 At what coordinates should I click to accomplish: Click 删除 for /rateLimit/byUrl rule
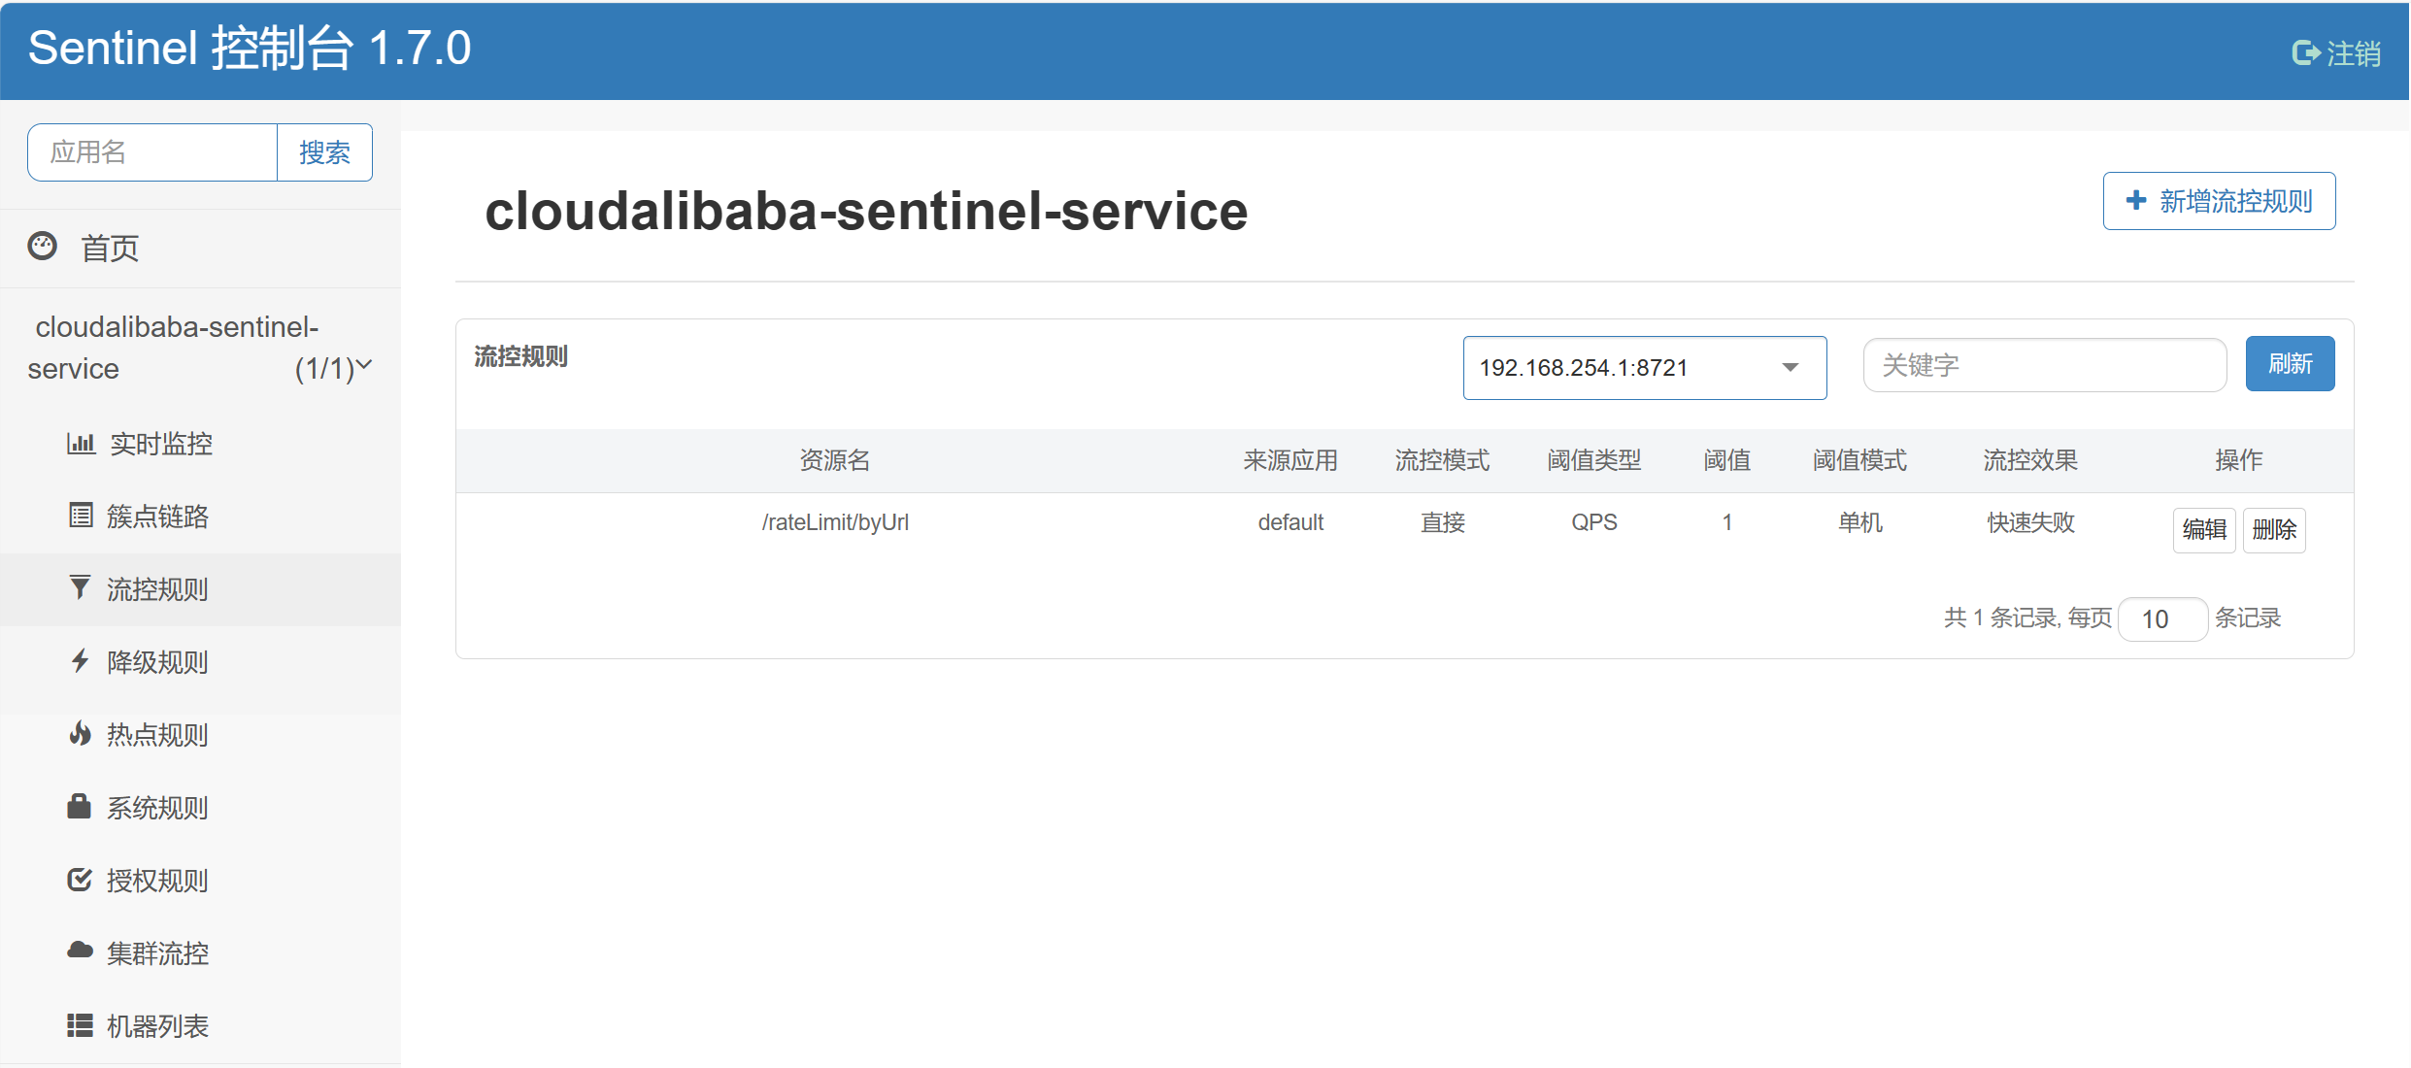pos(2274,529)
